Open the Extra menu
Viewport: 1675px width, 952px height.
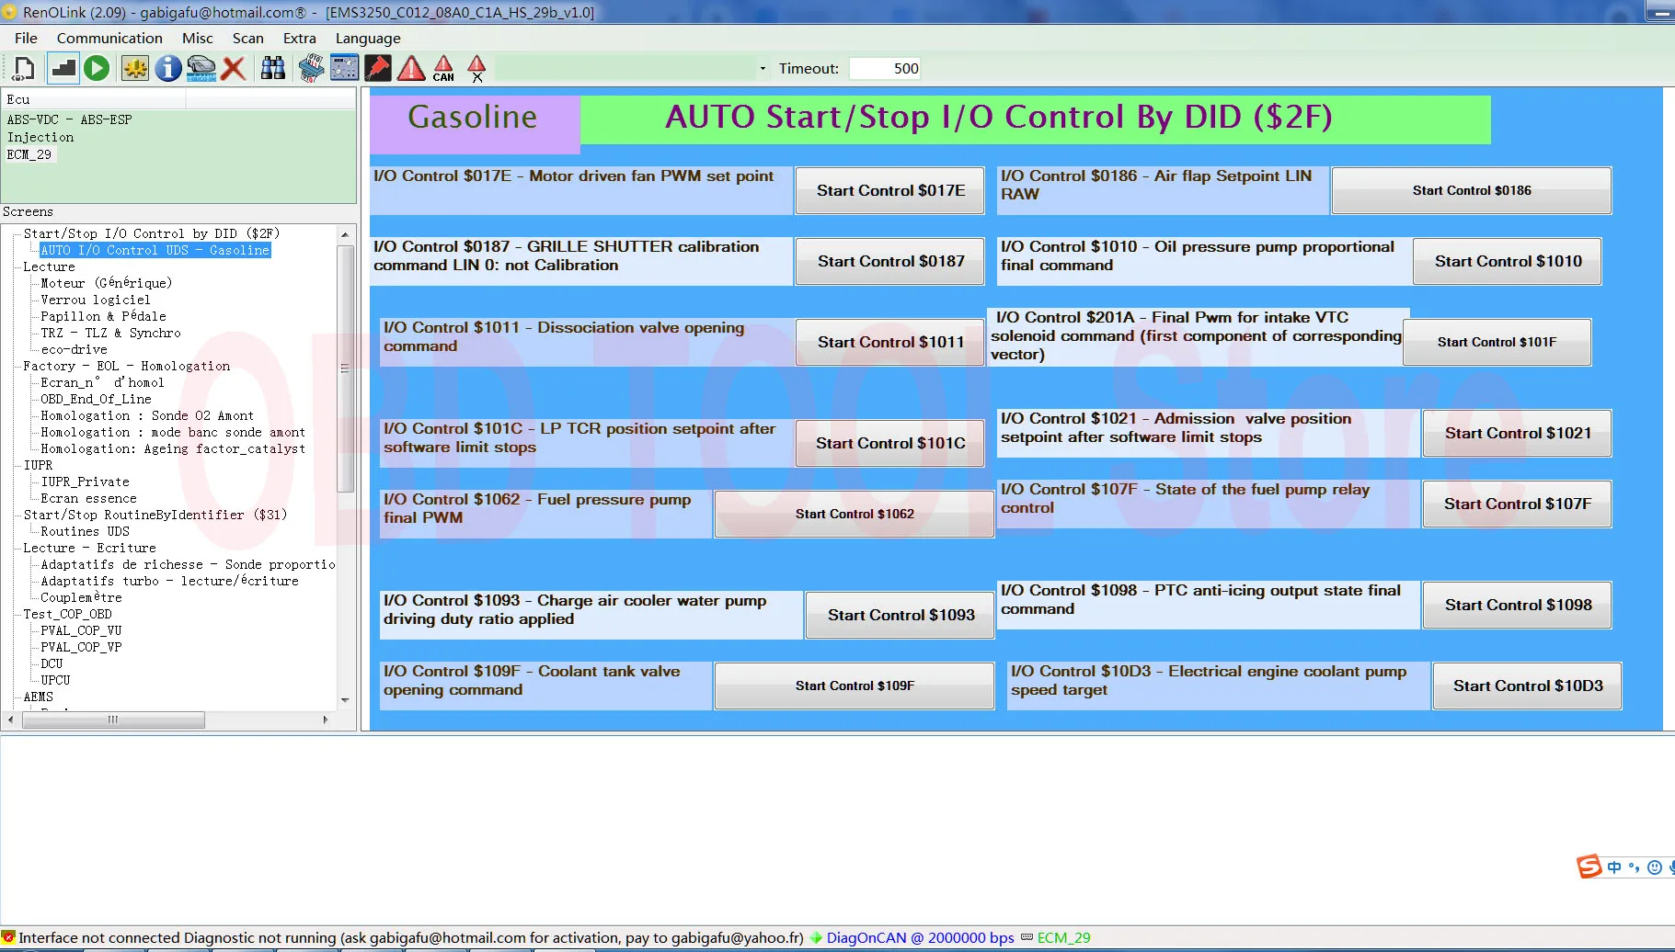pyautogui.click(x=300, y=38)
